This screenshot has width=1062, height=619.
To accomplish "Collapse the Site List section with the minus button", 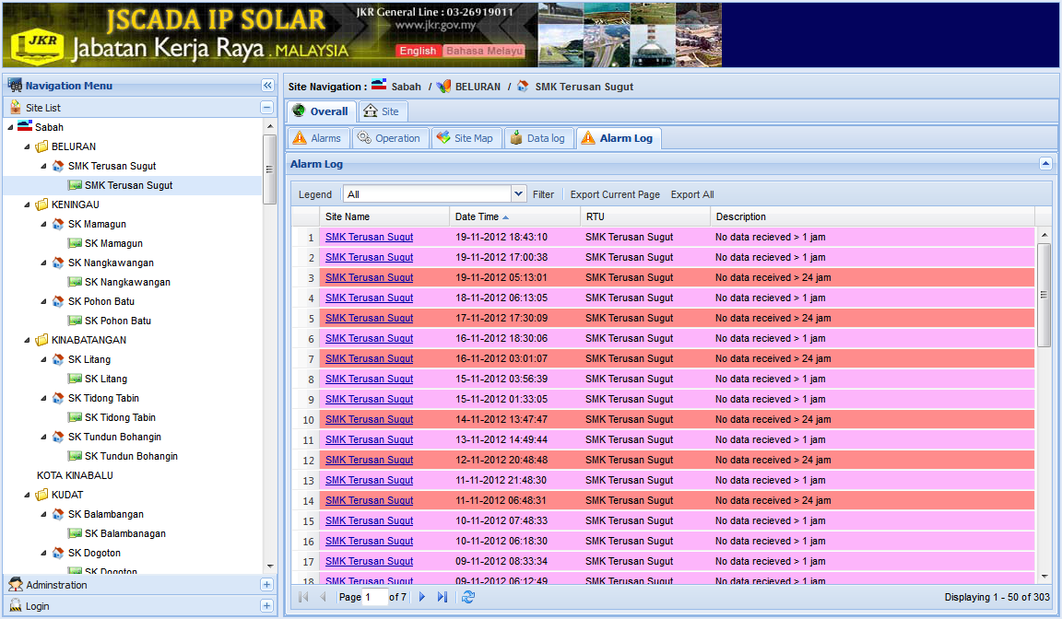I will pos(267,108).
